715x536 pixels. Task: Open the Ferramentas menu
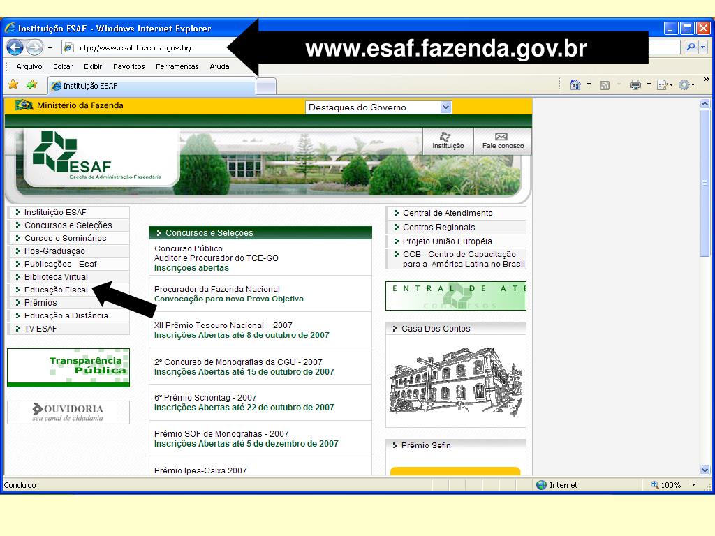click(x=177, y=66)
